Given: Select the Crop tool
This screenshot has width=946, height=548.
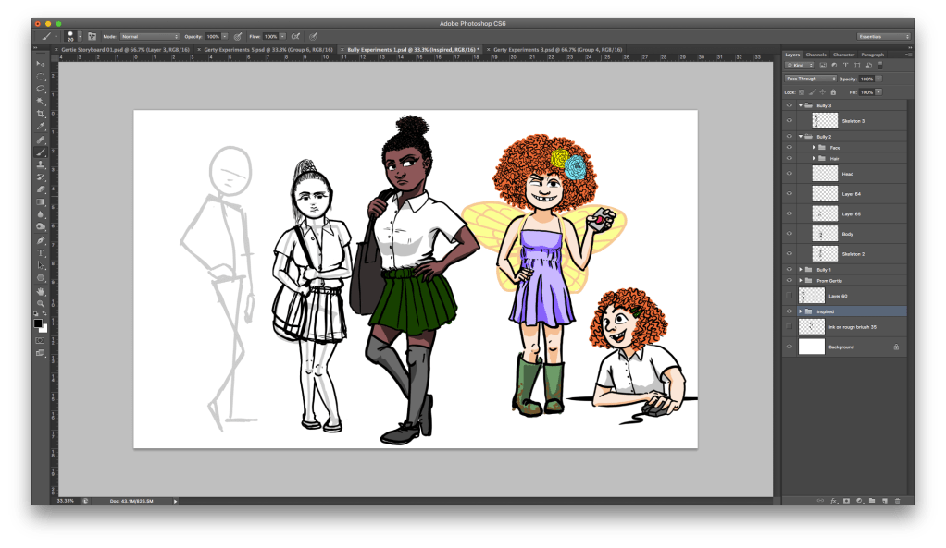Looking at the screenshot, I should coord(41,114).
